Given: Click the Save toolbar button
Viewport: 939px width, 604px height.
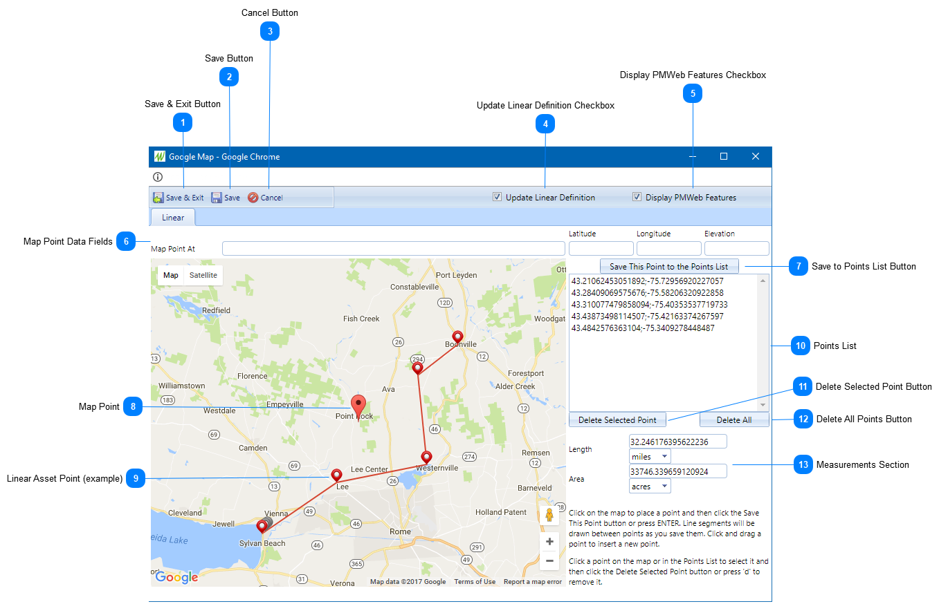Looking at the screenshot, I should point(226,198).
